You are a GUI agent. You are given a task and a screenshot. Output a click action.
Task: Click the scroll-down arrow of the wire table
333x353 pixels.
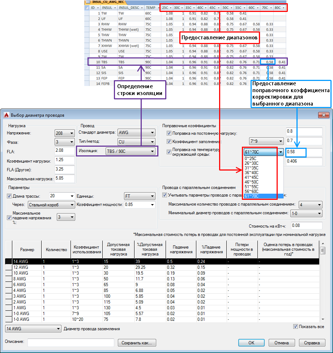pyautogui.click(x=323, y=319)
